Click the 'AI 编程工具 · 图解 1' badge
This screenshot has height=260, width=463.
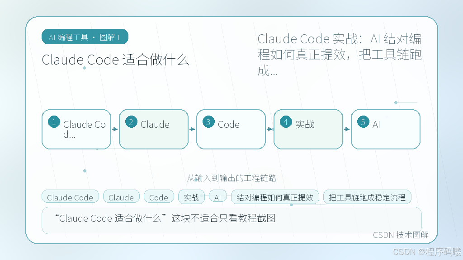85,37
